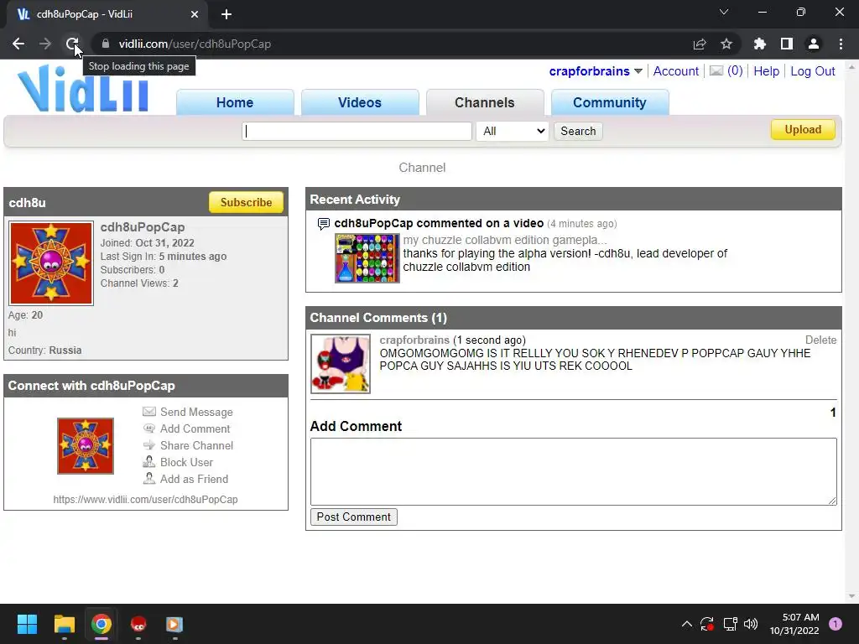Click the small avatar in Connect panel
The image size is (859, 644).
(x=86, y=446)
